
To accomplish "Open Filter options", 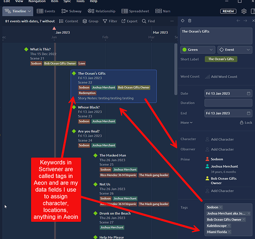I will click(110, 22).
